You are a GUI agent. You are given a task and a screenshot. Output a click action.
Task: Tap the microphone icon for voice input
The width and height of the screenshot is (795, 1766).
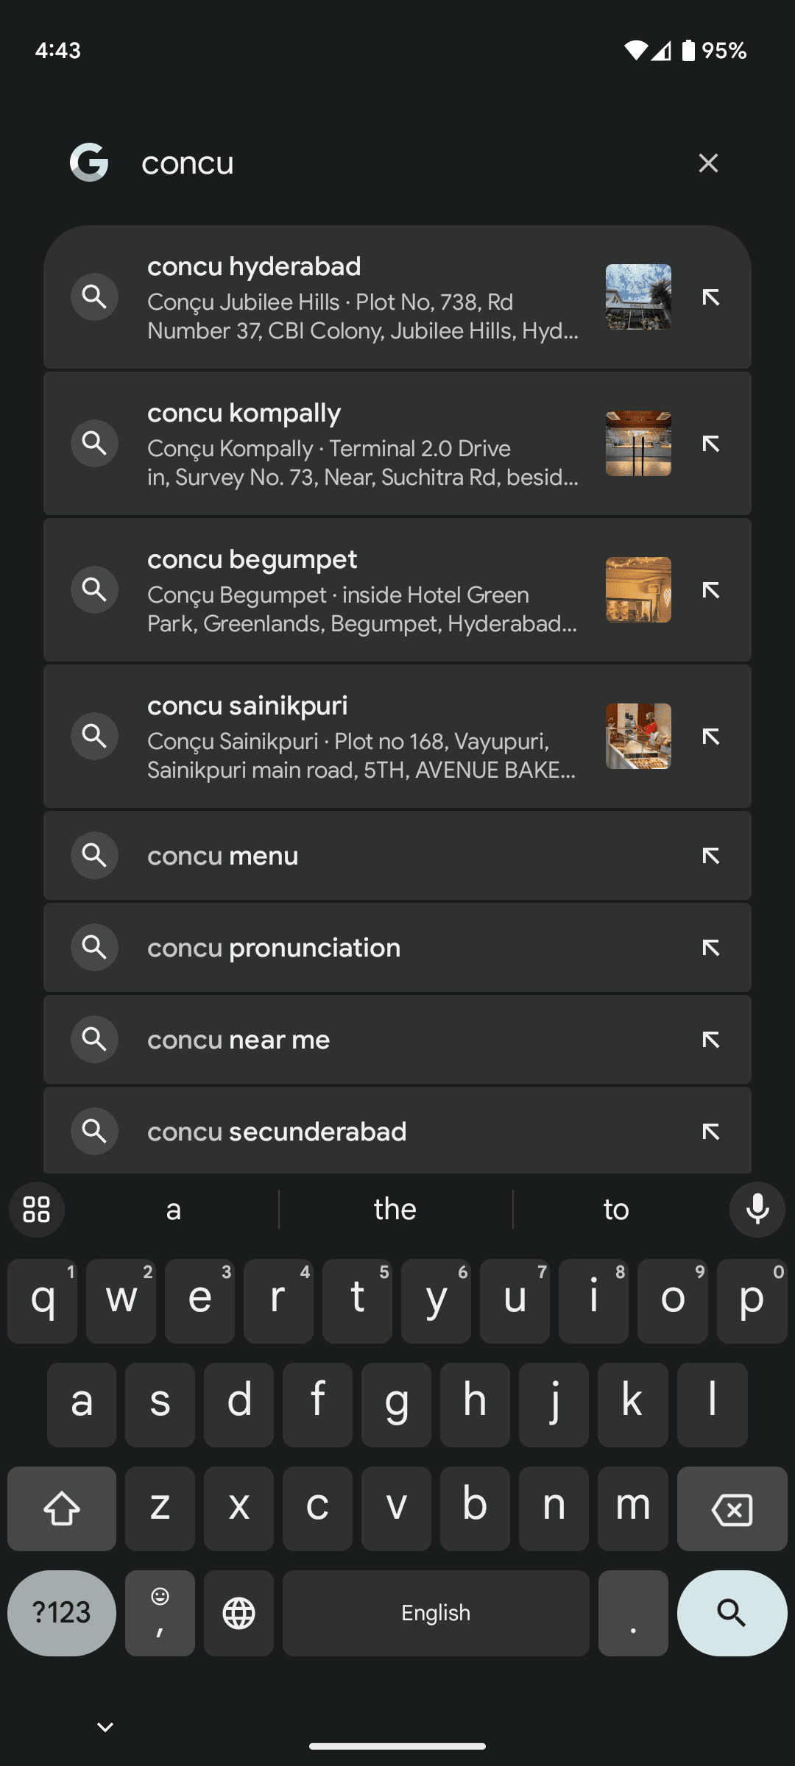coord(757,1209)
